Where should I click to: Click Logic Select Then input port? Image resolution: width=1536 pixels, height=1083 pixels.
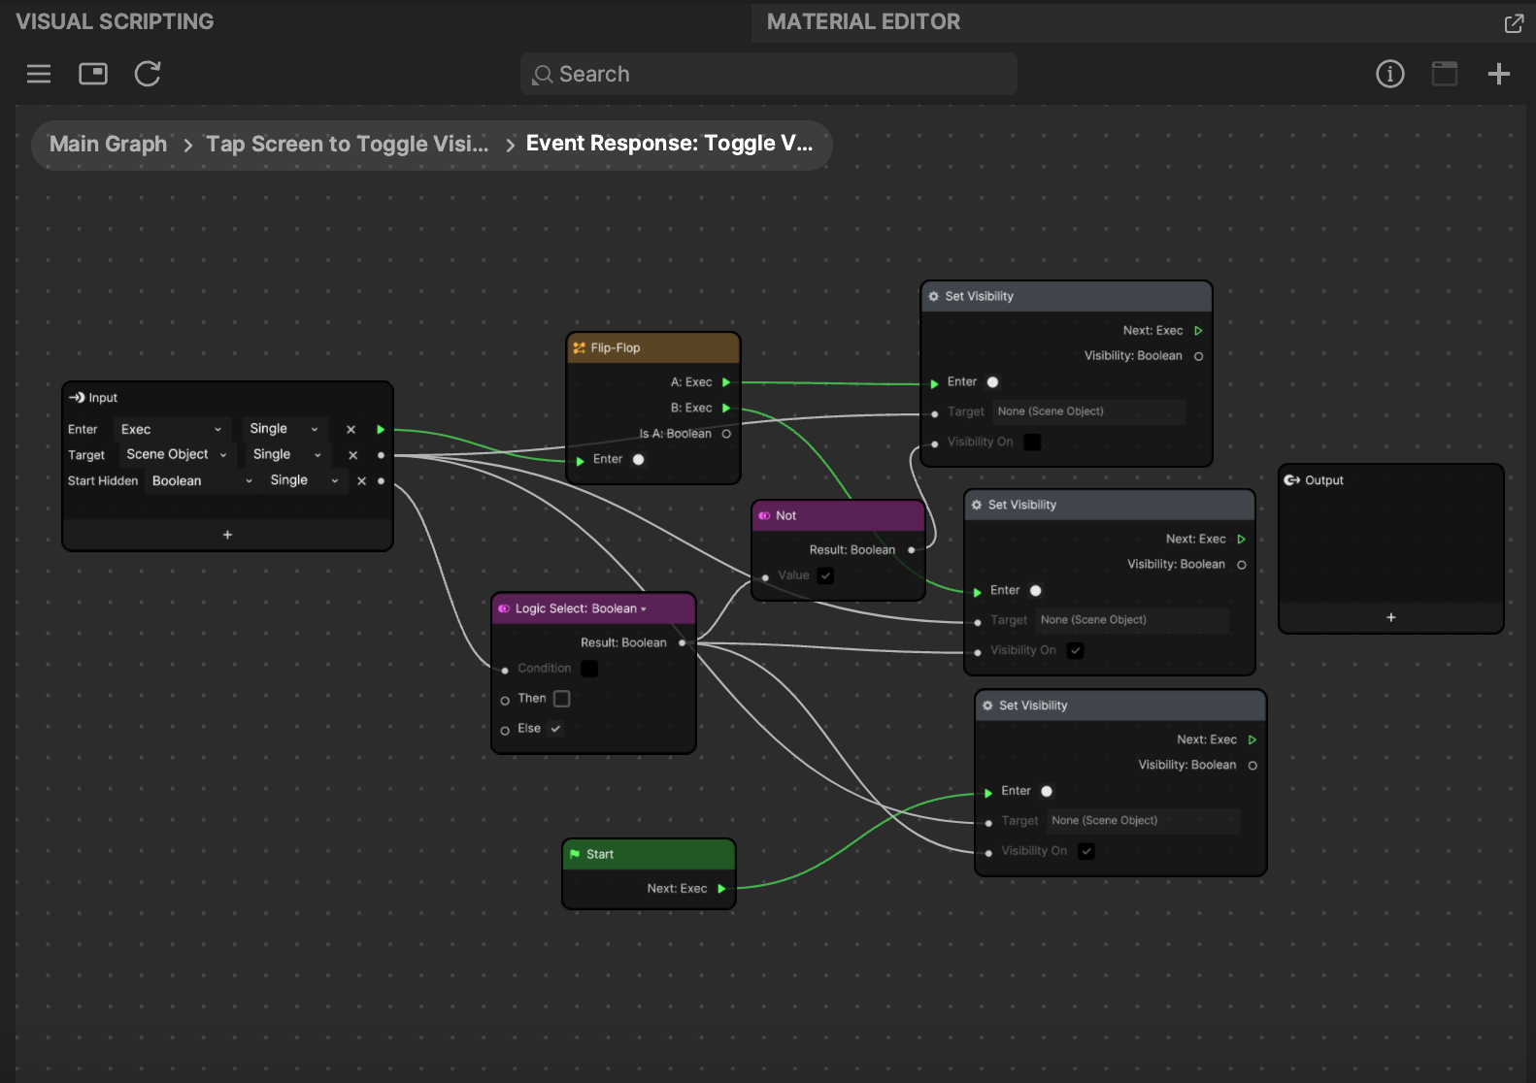click(505, 700)
